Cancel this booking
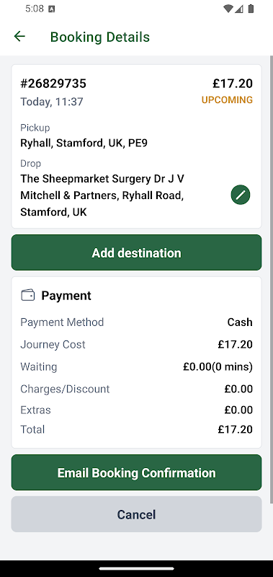The height and width of the screenshot is (577, 273). (136, 514)
